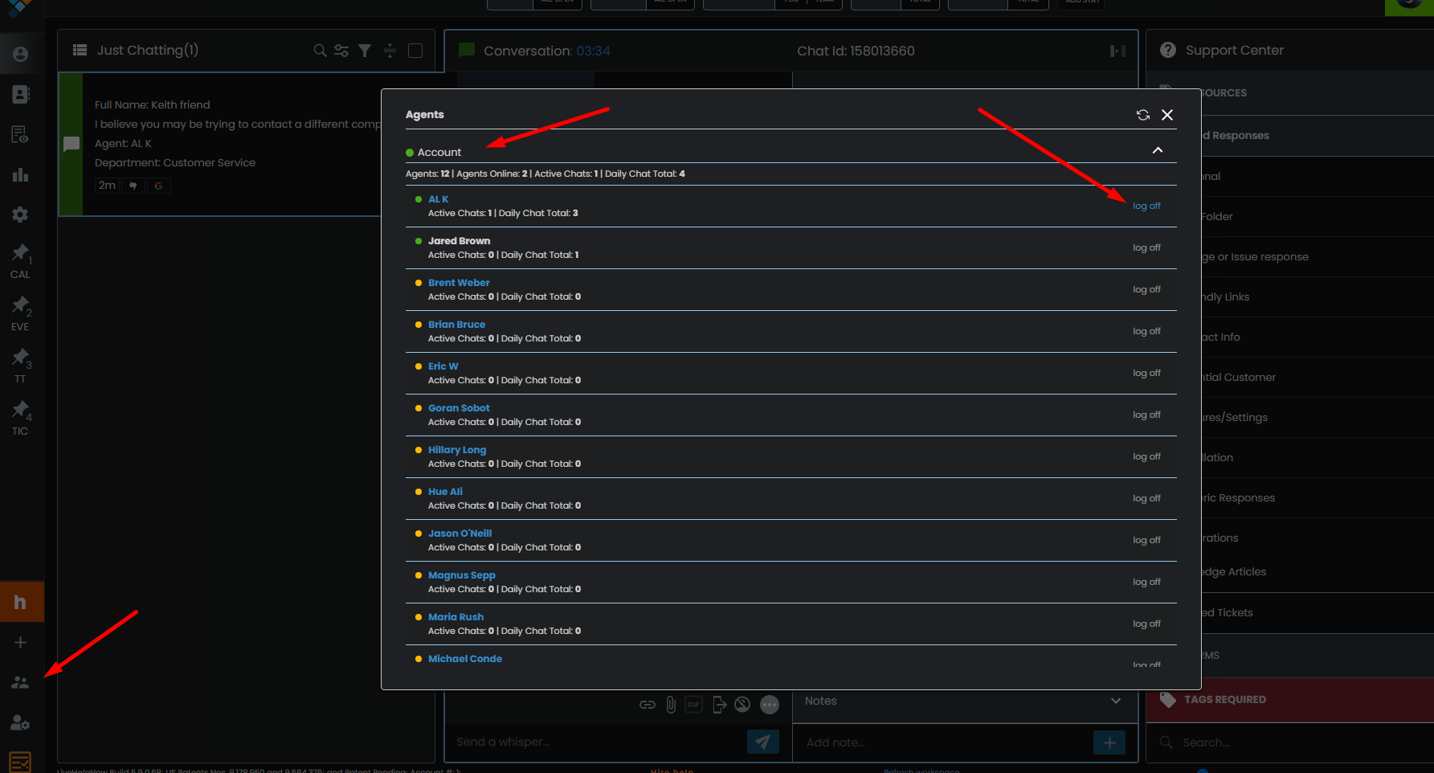Click the search icon in Just Chatting panel
The height and width of the screenshot is (773, 1434).
320,51
